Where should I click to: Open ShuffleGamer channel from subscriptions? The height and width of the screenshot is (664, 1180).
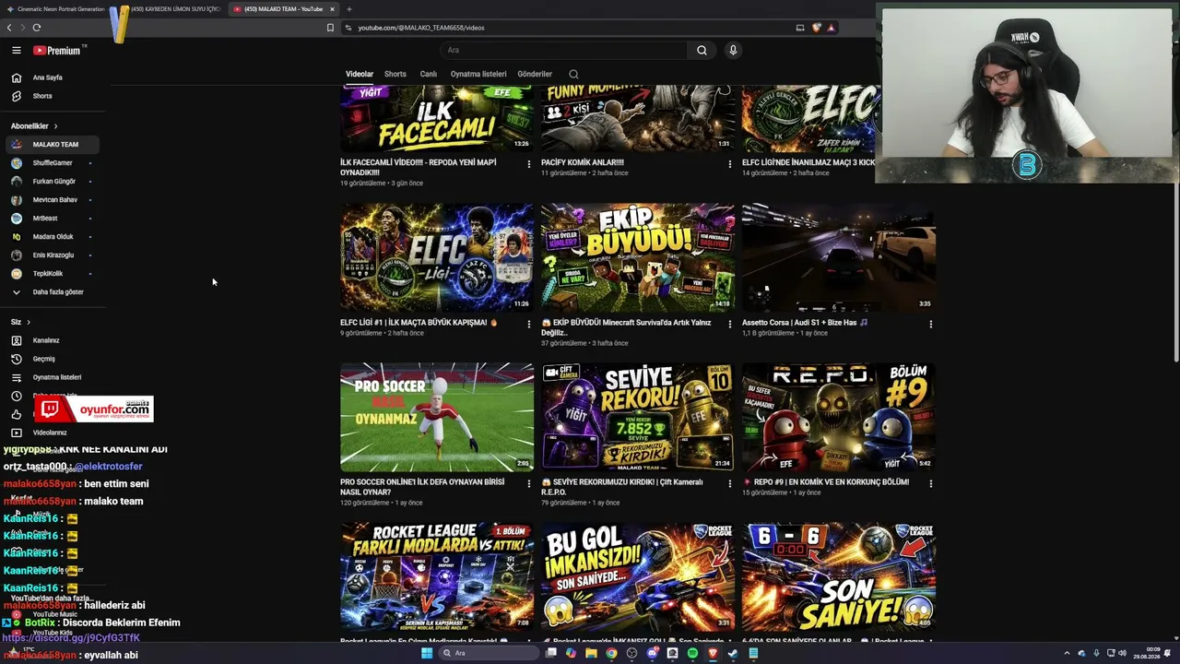52,163
